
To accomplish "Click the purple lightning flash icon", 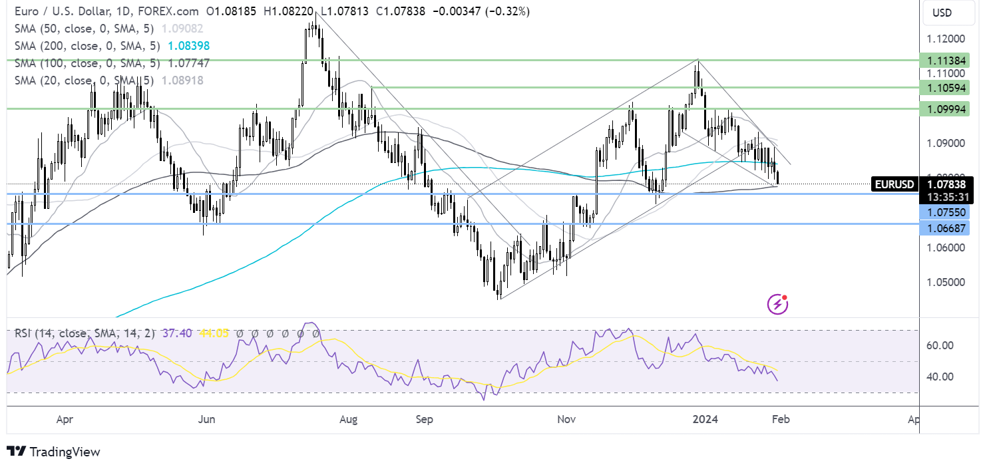I will click(x=778, y=305).
